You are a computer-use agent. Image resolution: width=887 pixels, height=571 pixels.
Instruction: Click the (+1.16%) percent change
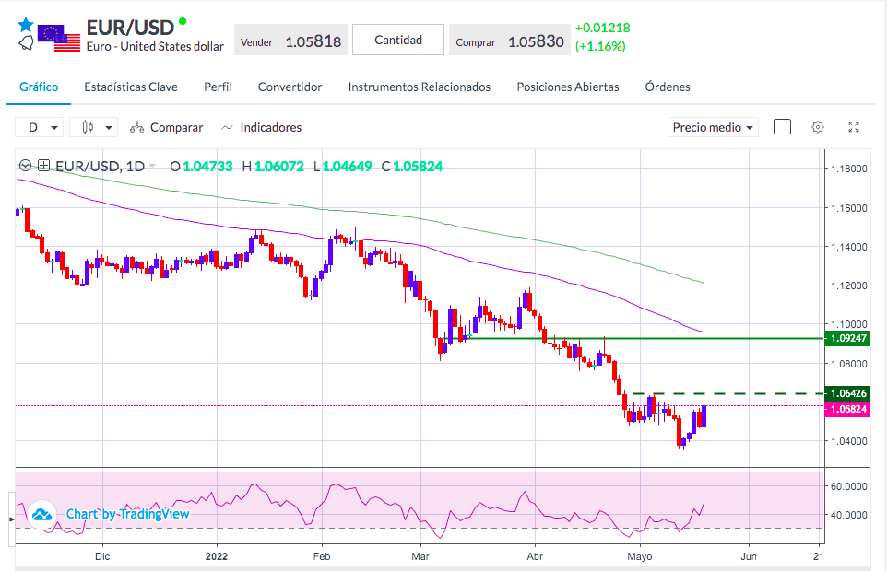pos(600,46)
